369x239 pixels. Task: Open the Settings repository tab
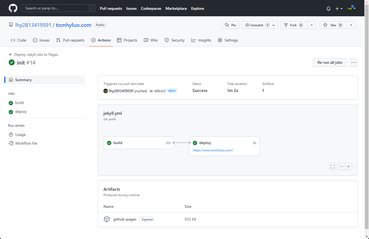tap(228, 40)
